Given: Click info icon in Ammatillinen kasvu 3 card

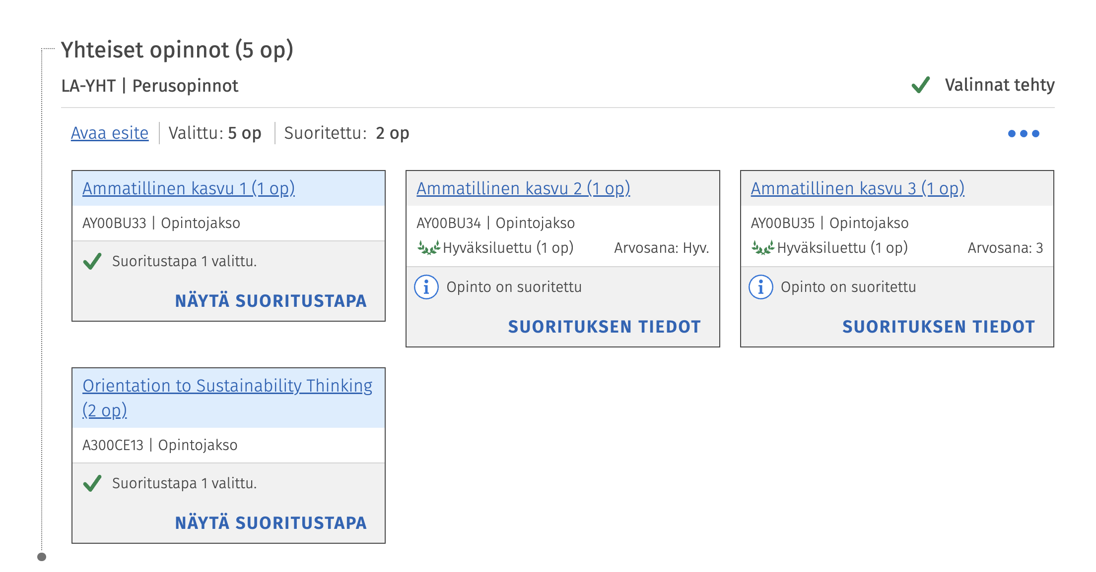Looking at the screenshot, I should click(760, 287).
